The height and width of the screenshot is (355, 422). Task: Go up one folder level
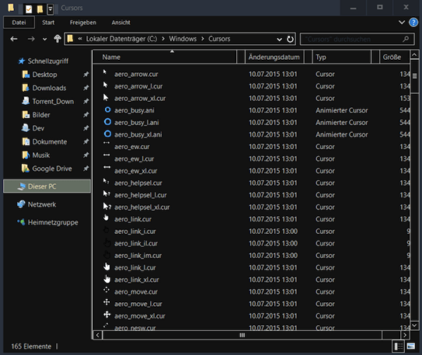click(57, 39)
